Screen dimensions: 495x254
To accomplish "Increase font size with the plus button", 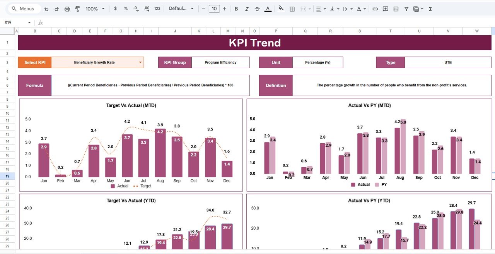I will click(x=225, y=8).
